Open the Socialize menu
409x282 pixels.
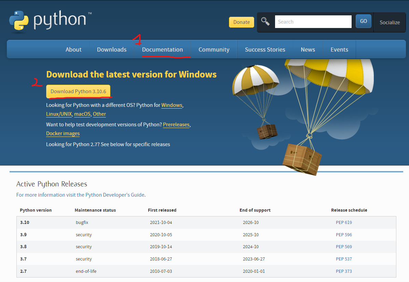pos(390,23)
